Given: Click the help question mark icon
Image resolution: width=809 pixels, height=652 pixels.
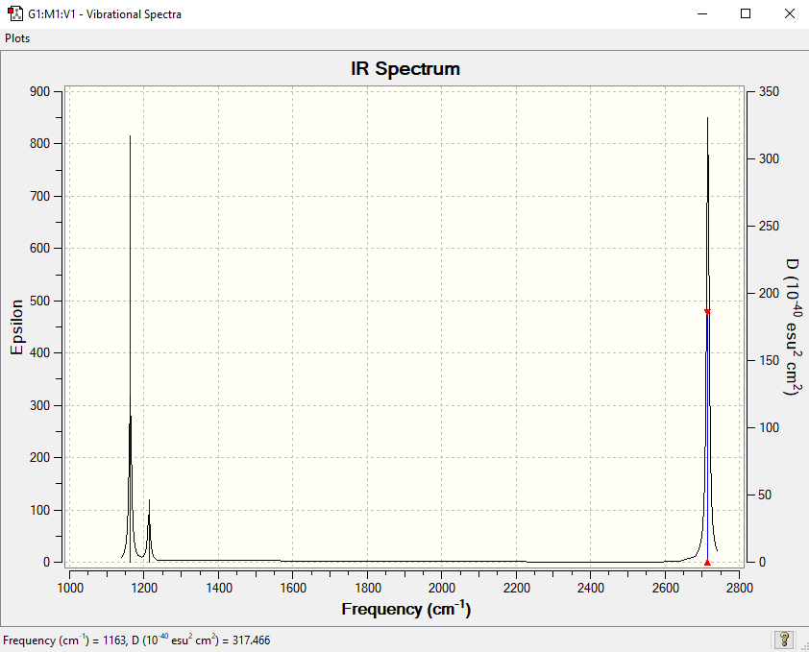Looking at the screenshot, I should pyautogui.click(x=784, y=640).
